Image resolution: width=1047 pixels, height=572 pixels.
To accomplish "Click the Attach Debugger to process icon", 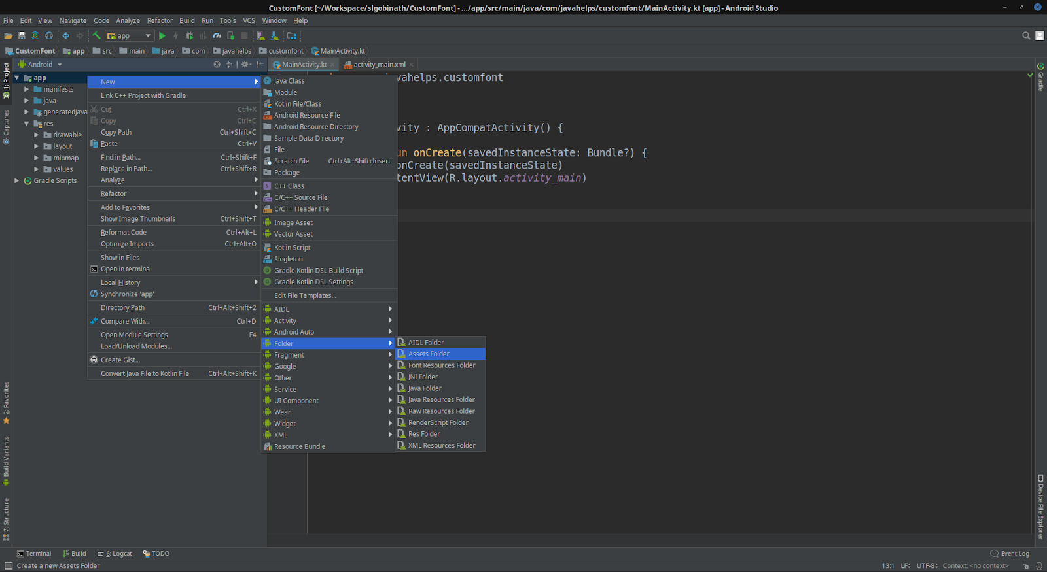I will (x=231, y=36).
